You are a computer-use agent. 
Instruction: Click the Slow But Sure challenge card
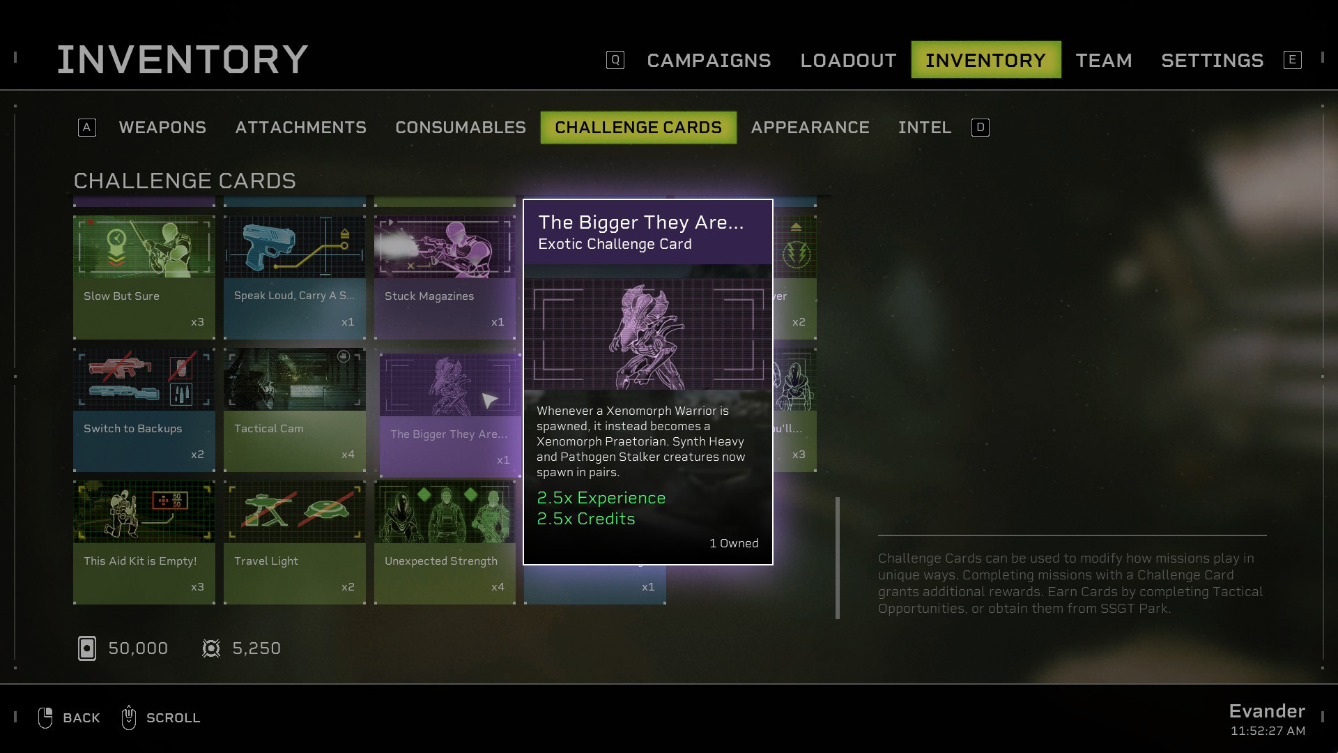click(144, 266)
